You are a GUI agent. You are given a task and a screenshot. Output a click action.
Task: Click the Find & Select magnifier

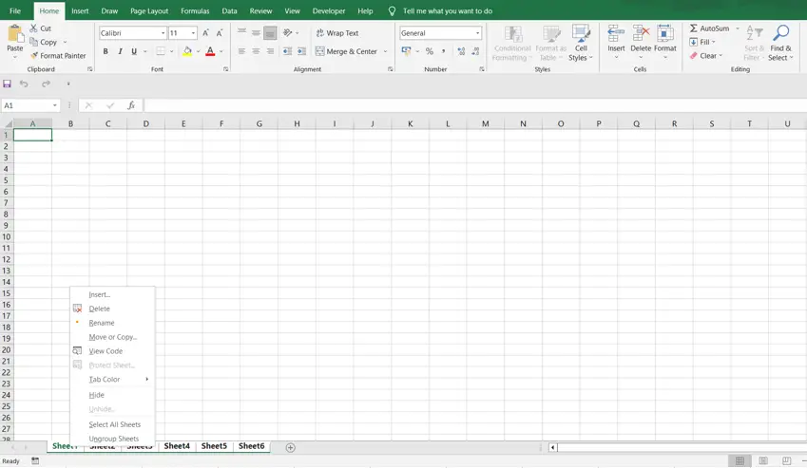click(x=780, y=33)
